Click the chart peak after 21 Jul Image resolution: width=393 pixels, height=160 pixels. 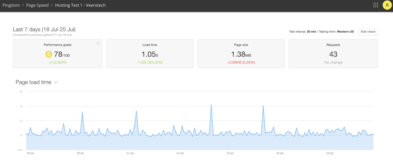click(136, 111)
